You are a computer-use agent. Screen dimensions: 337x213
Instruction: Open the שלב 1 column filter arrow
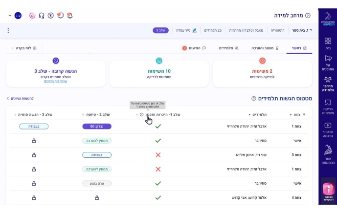[x=136, y=115]
